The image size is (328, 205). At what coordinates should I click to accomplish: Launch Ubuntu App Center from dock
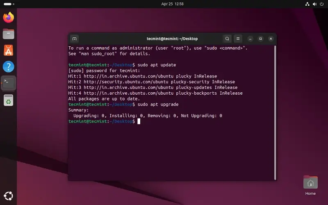(x=8, y=50)
